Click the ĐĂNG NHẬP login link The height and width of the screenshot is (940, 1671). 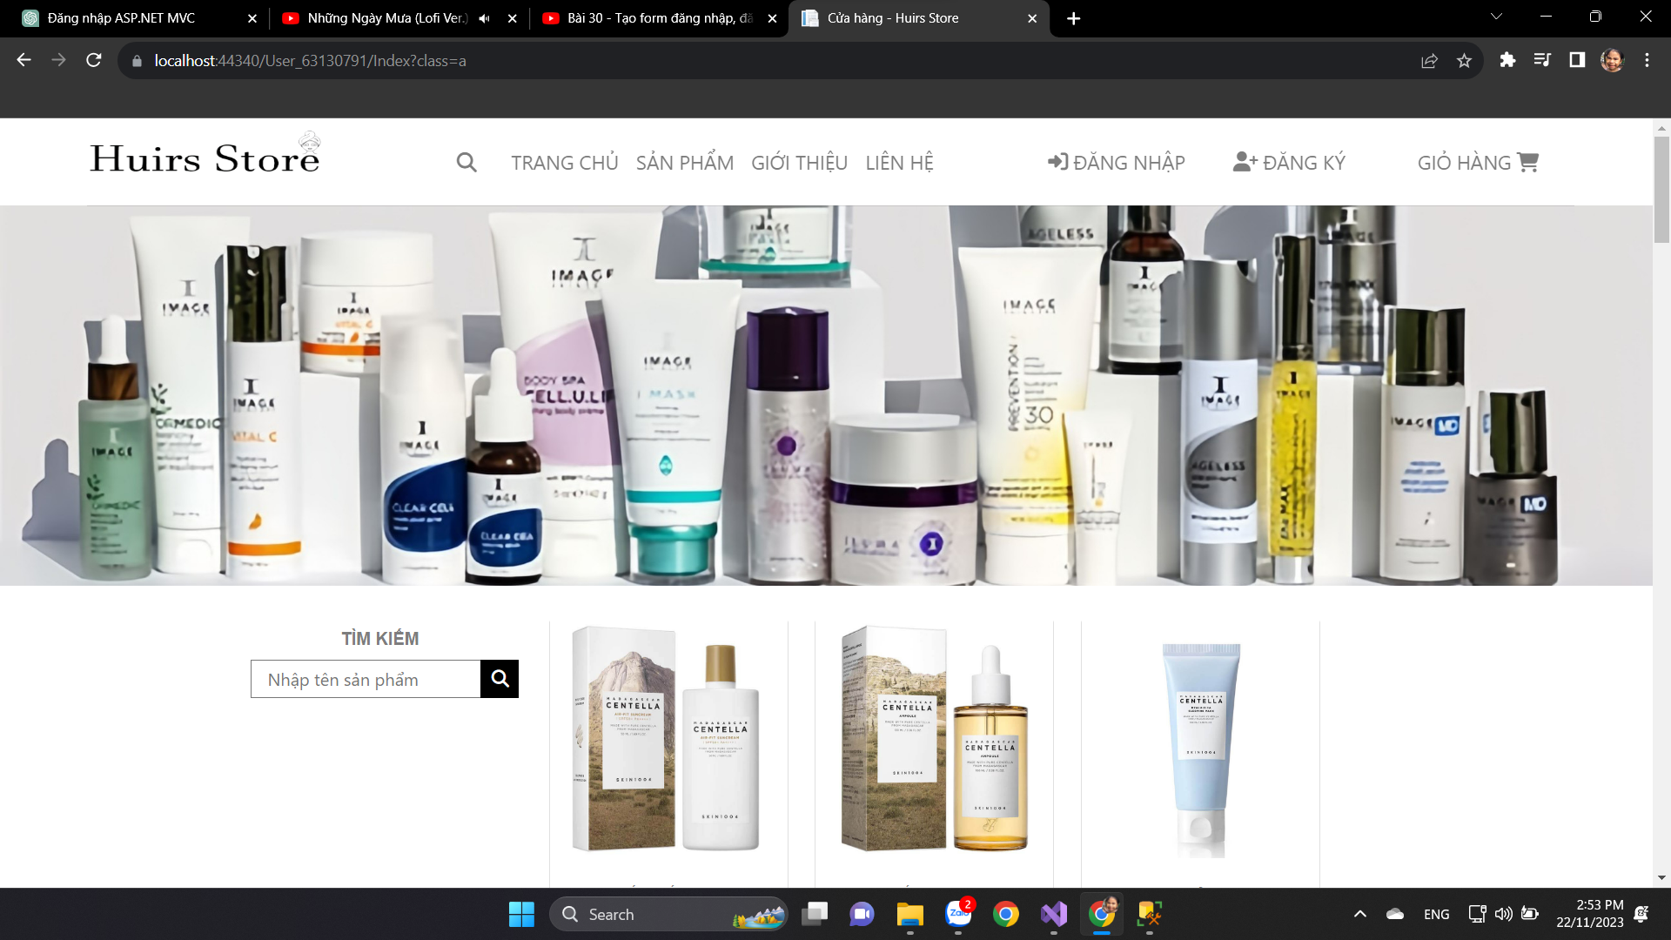[1116, 163]
